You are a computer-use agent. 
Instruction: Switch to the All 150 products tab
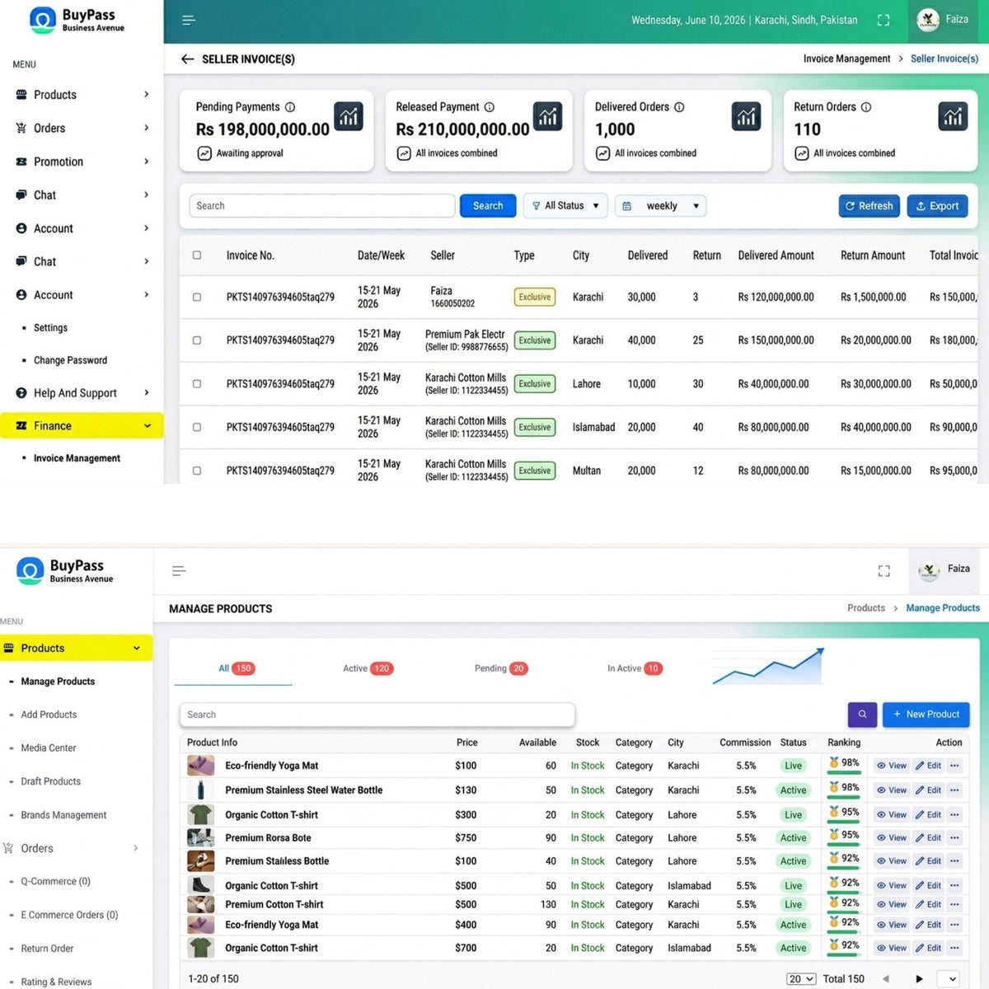click(x=236, y=668)
